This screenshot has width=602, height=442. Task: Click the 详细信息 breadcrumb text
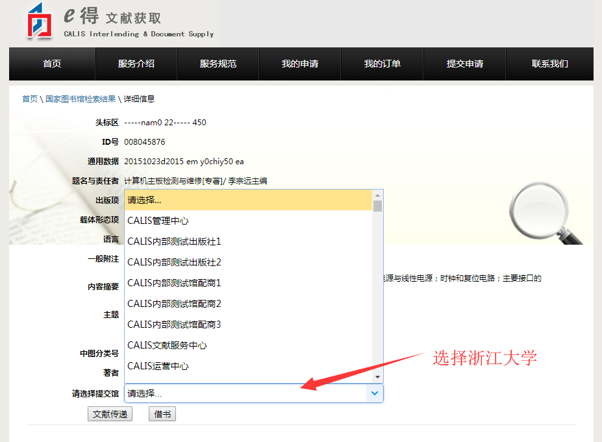coord(139,99)
